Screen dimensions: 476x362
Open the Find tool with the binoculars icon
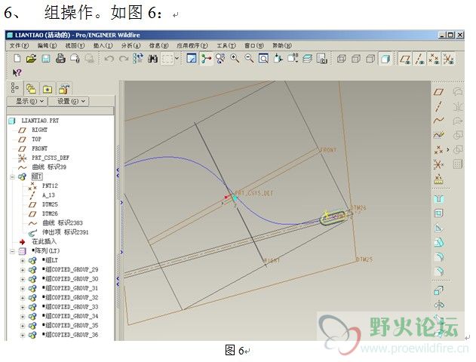152,58
